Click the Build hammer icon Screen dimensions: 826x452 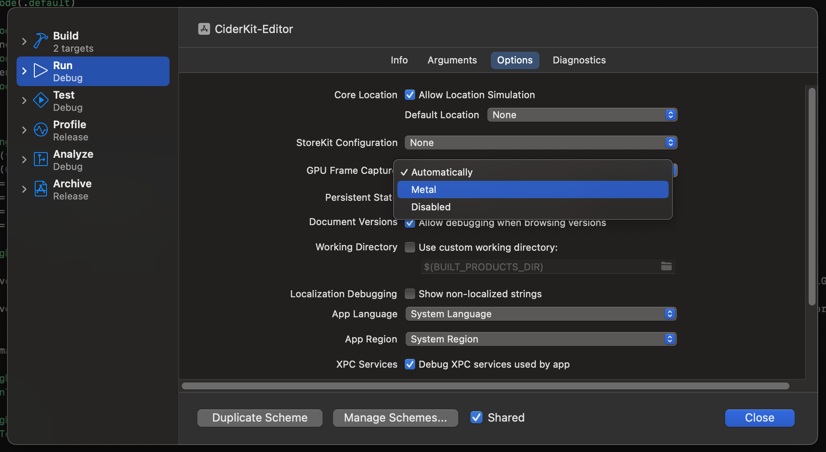click(x=41, y=41)
